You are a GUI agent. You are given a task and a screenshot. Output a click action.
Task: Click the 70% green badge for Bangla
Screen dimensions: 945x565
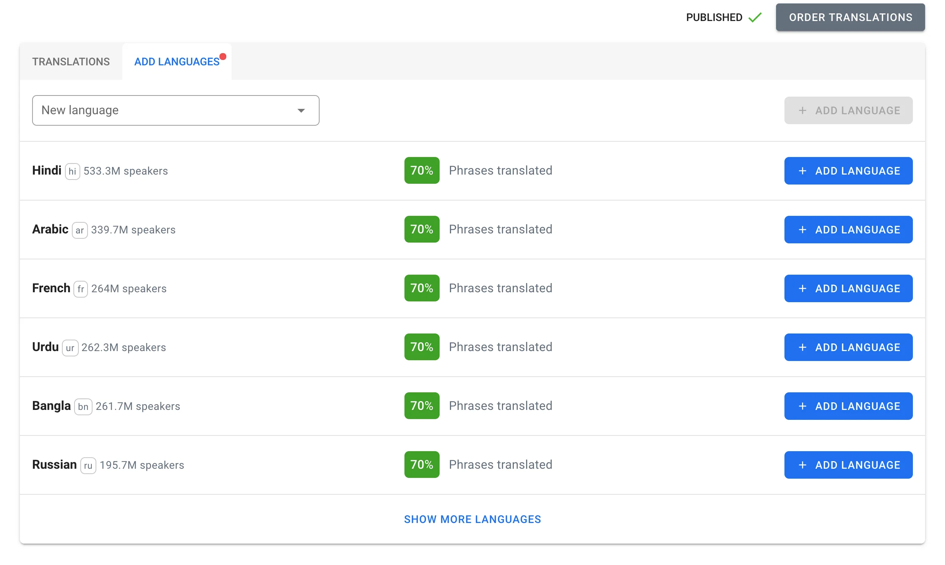coord(422,406)
